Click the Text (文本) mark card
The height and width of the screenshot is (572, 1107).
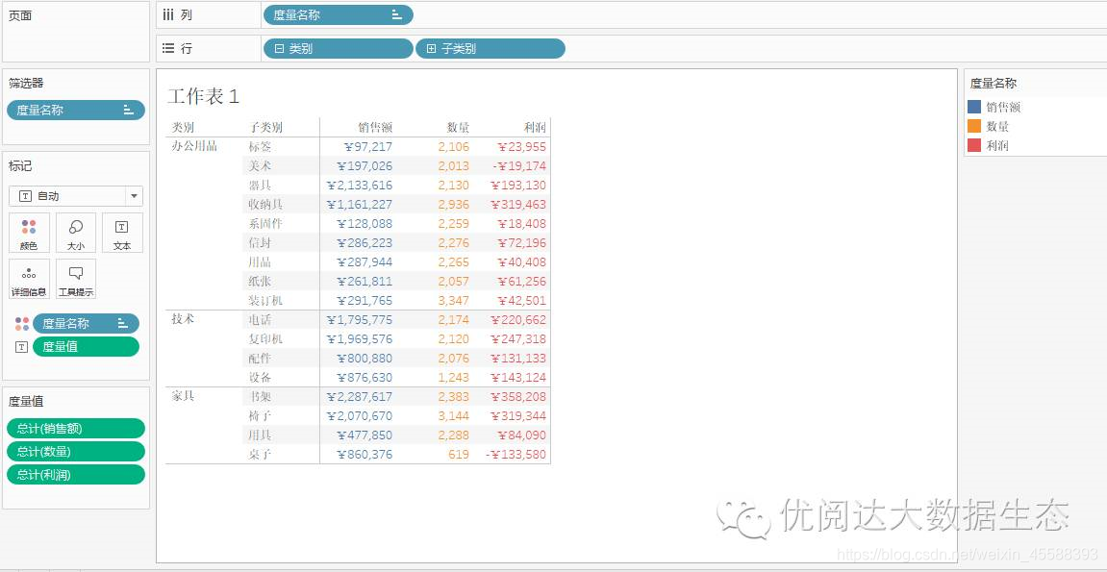pos(122,233)
